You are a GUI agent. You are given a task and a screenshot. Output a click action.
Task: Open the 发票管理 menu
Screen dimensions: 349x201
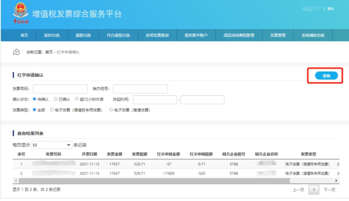(278, 35)
